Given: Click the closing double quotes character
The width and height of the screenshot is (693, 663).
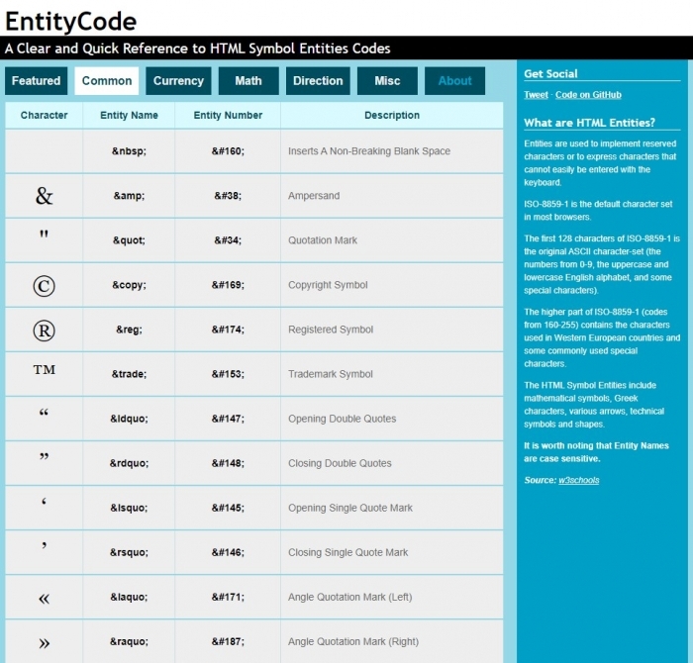Looking at the screenshot, I should pos(44,457).
